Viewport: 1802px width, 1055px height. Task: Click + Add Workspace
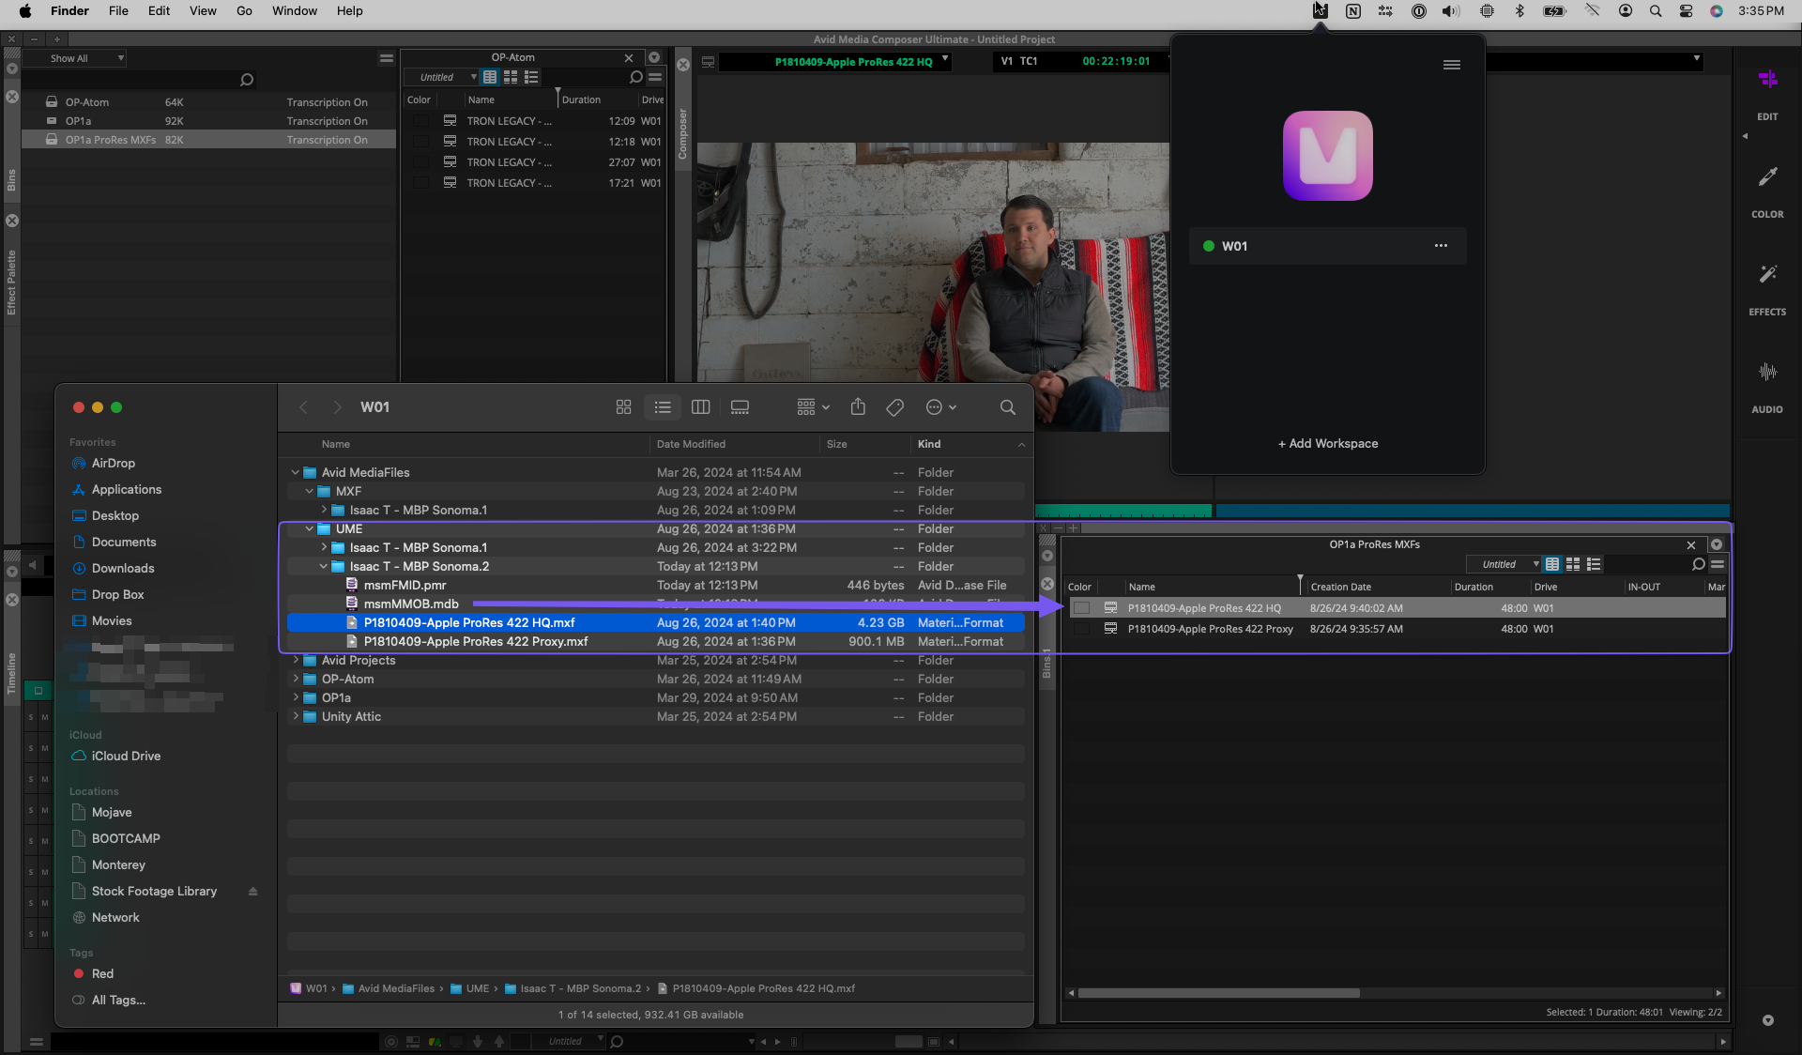(1327, 443)
